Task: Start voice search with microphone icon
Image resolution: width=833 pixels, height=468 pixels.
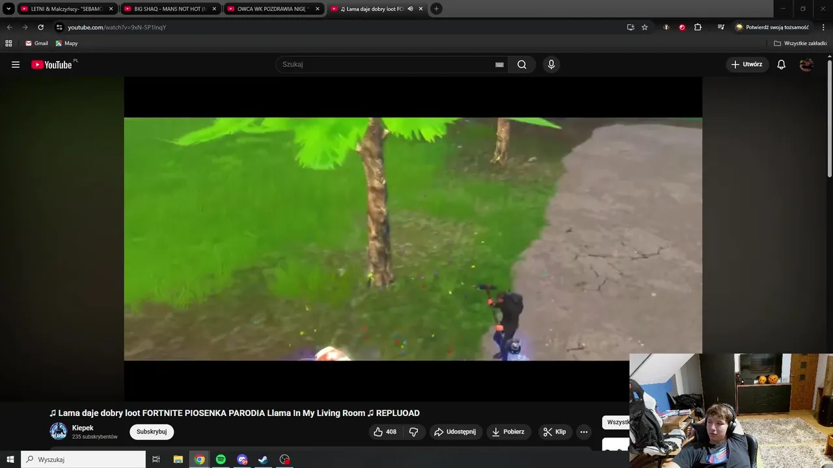Action: tap(551, 64)
